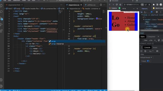Switch to the utilities.css editor tab
163x91 pixels.
(x=91, y=5)
